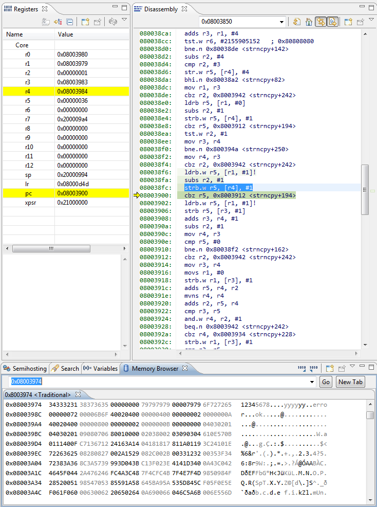Open the 0x08003850 address dropdown in Disassembly
Screen dimensions: 377x507
coord(281,22)
